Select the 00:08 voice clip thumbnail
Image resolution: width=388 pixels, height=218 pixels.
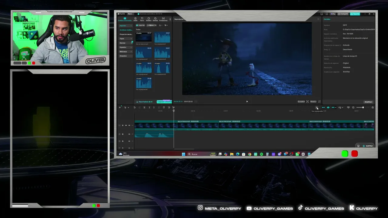[x=144, y=83]
